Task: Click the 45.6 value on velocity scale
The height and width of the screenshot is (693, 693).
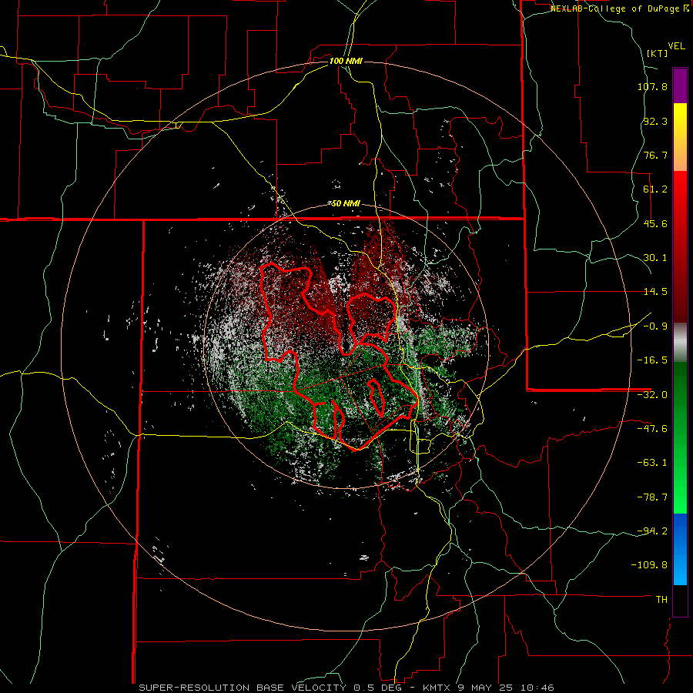Action: (x=655, y=223)
